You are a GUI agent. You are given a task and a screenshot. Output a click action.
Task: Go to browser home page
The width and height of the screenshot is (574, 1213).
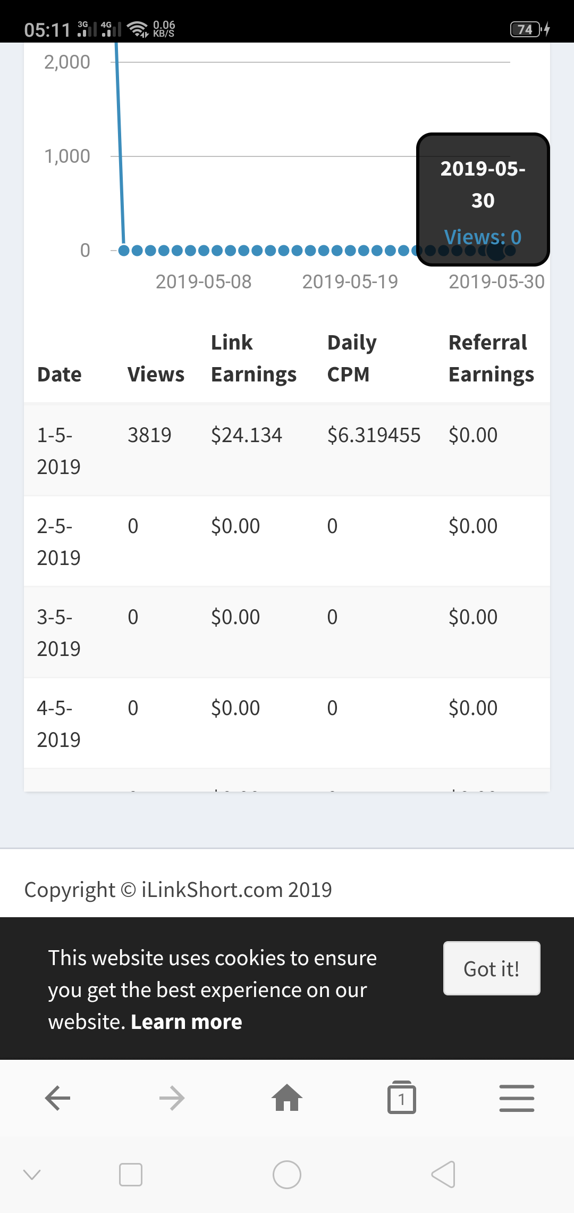coord(287,1098)
